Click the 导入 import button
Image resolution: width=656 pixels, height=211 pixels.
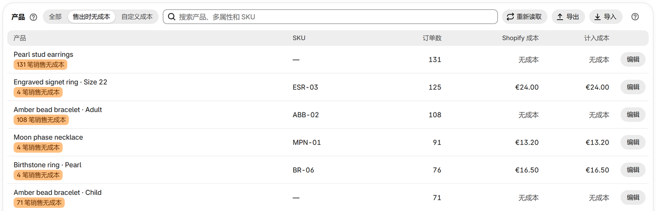coord(606,17)
